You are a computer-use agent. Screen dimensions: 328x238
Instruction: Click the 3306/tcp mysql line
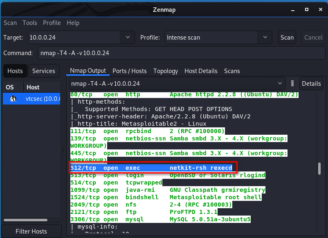coord(160,219)
